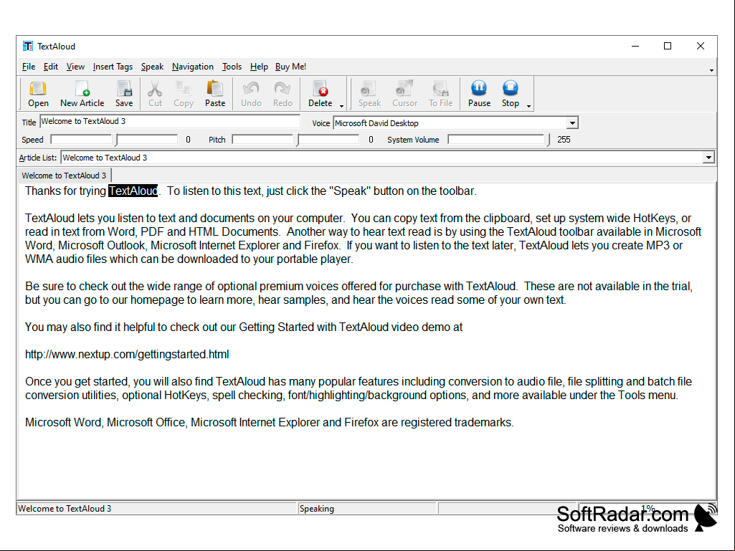Click the paragraph starting with Be sure
Screen dimensions: 735x551
click(x=359, y=293)
